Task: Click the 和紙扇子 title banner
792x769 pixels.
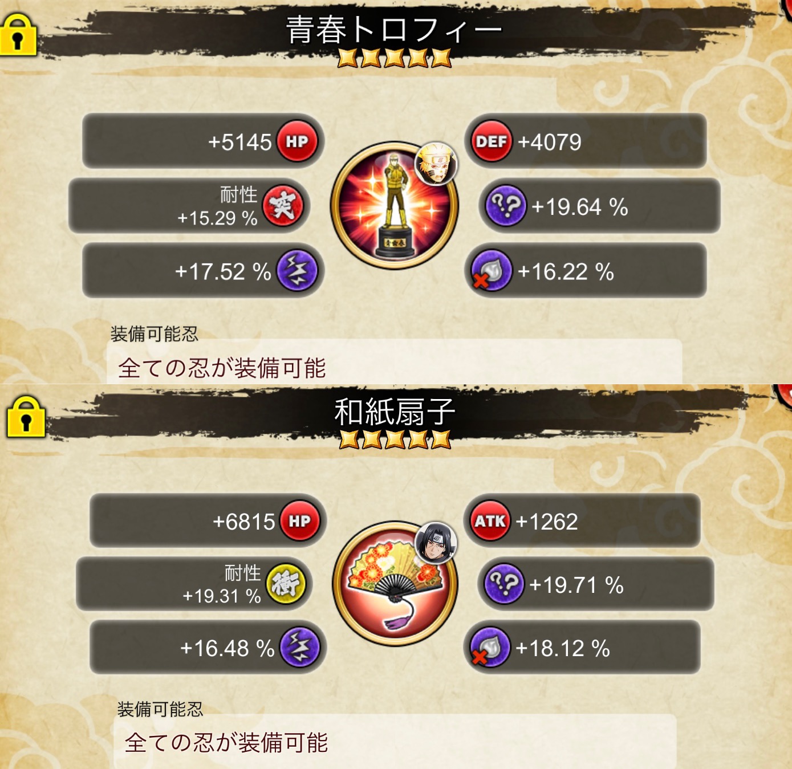Action: coord(395,412)
